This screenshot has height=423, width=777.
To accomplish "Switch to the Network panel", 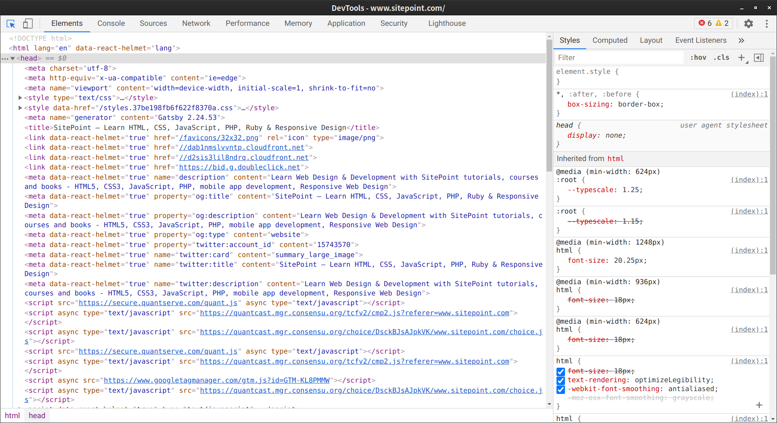I will point(196,23).
